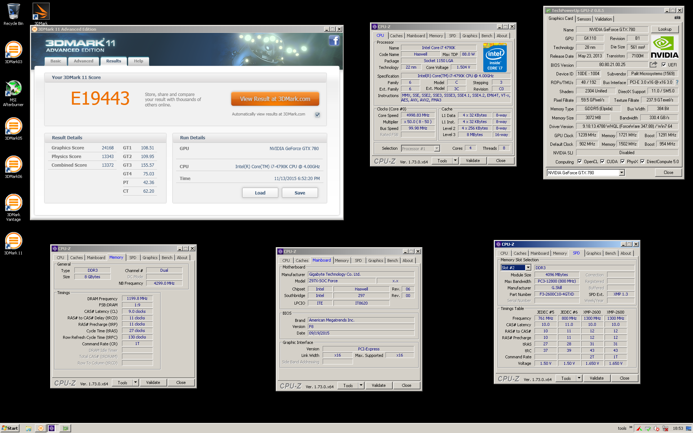693x433 pixels.
Task: Select the 3DMark Vantage desktop shortcut
Action: click(x=13, y=208)
